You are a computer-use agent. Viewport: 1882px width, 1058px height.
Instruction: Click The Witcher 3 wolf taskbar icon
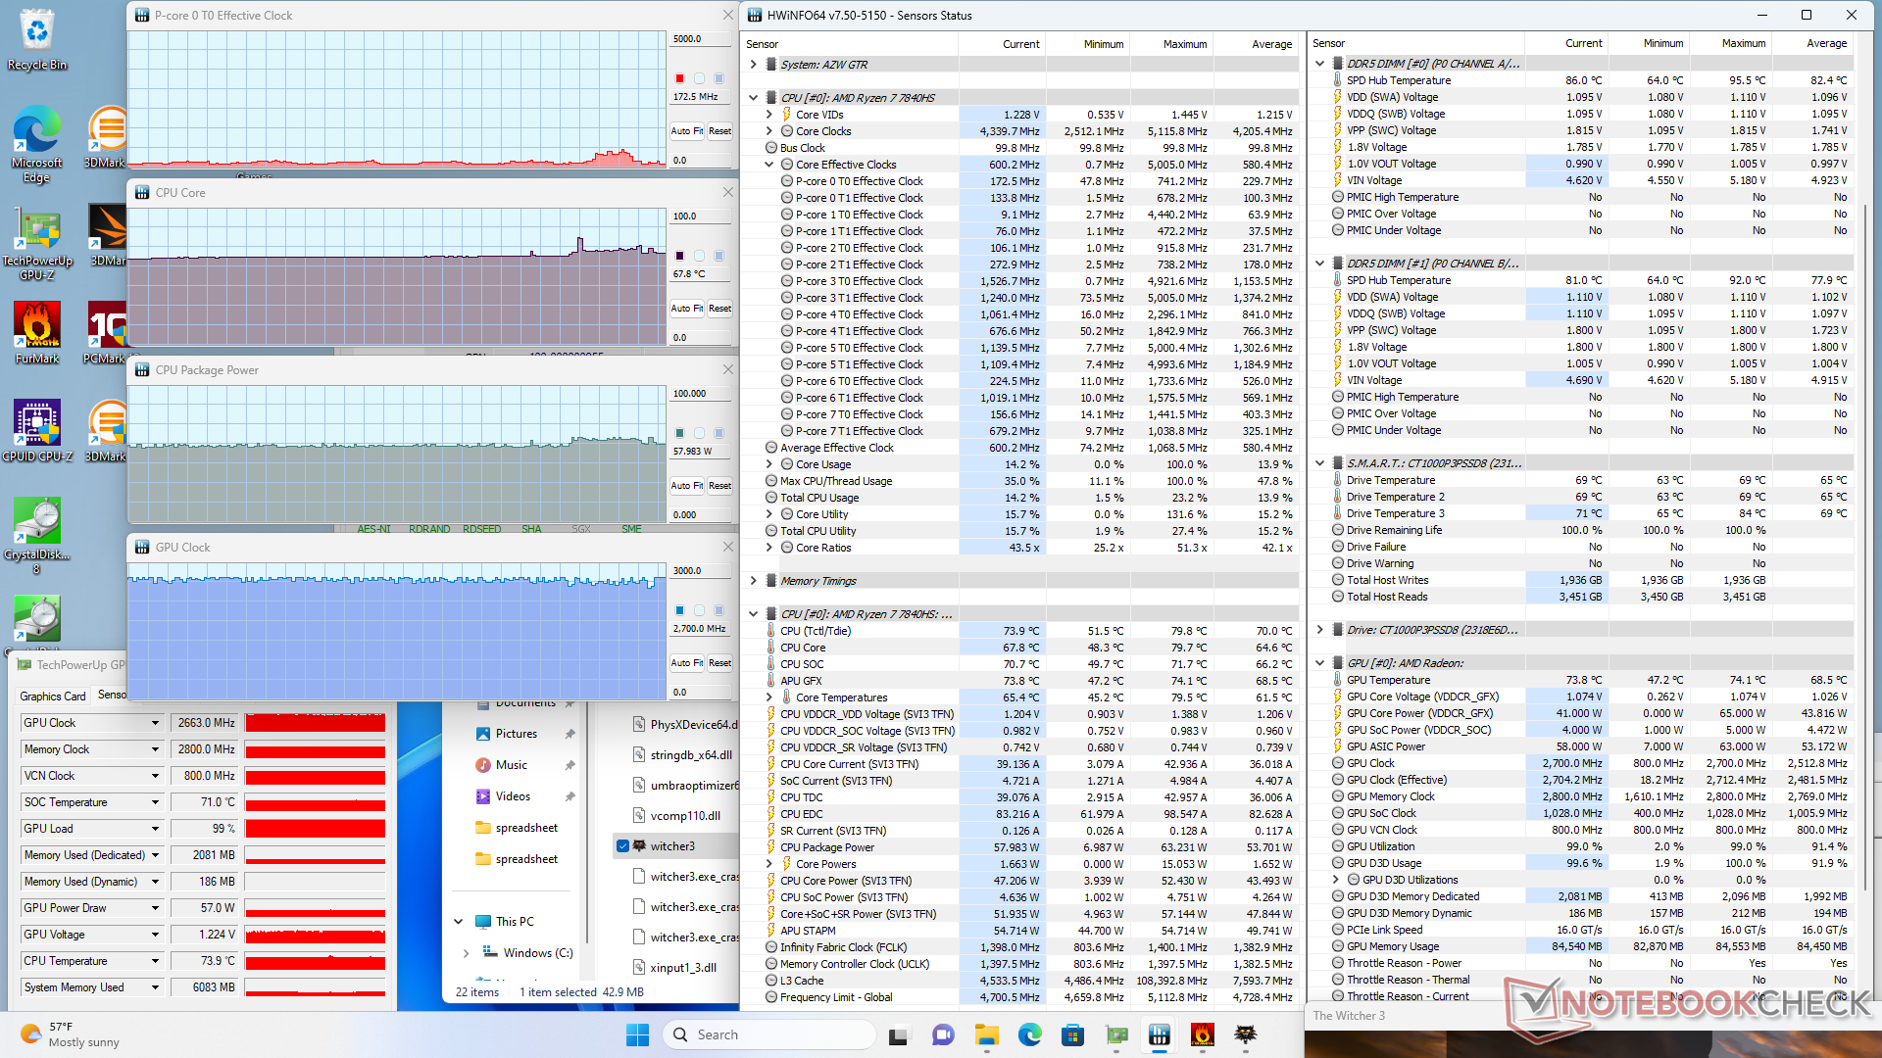click(x=1246, y=1034)
